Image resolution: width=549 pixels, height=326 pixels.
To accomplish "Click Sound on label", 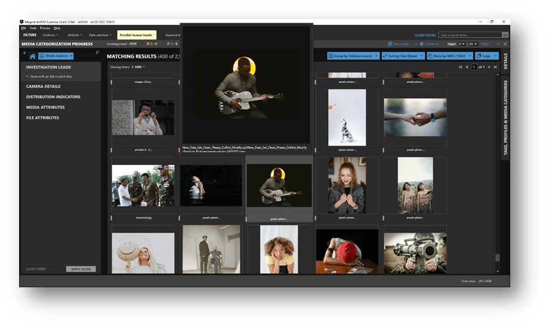I will 431,44.
